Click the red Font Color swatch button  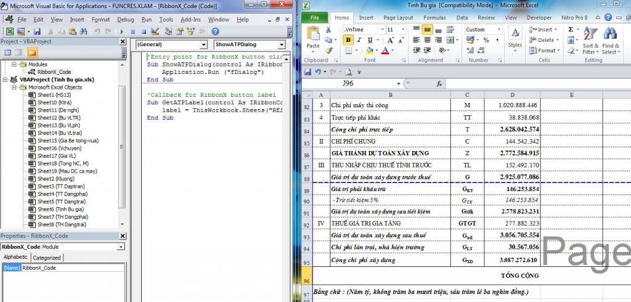[385, 51]
